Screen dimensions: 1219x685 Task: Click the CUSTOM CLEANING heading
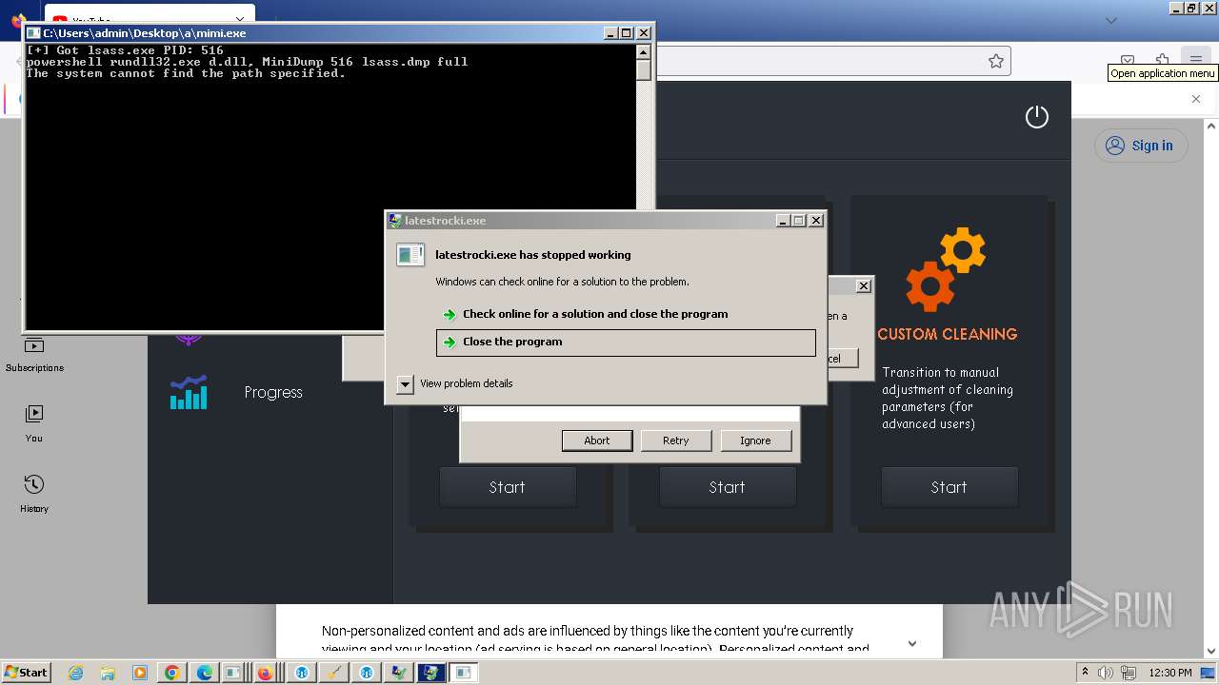point(948,334)
